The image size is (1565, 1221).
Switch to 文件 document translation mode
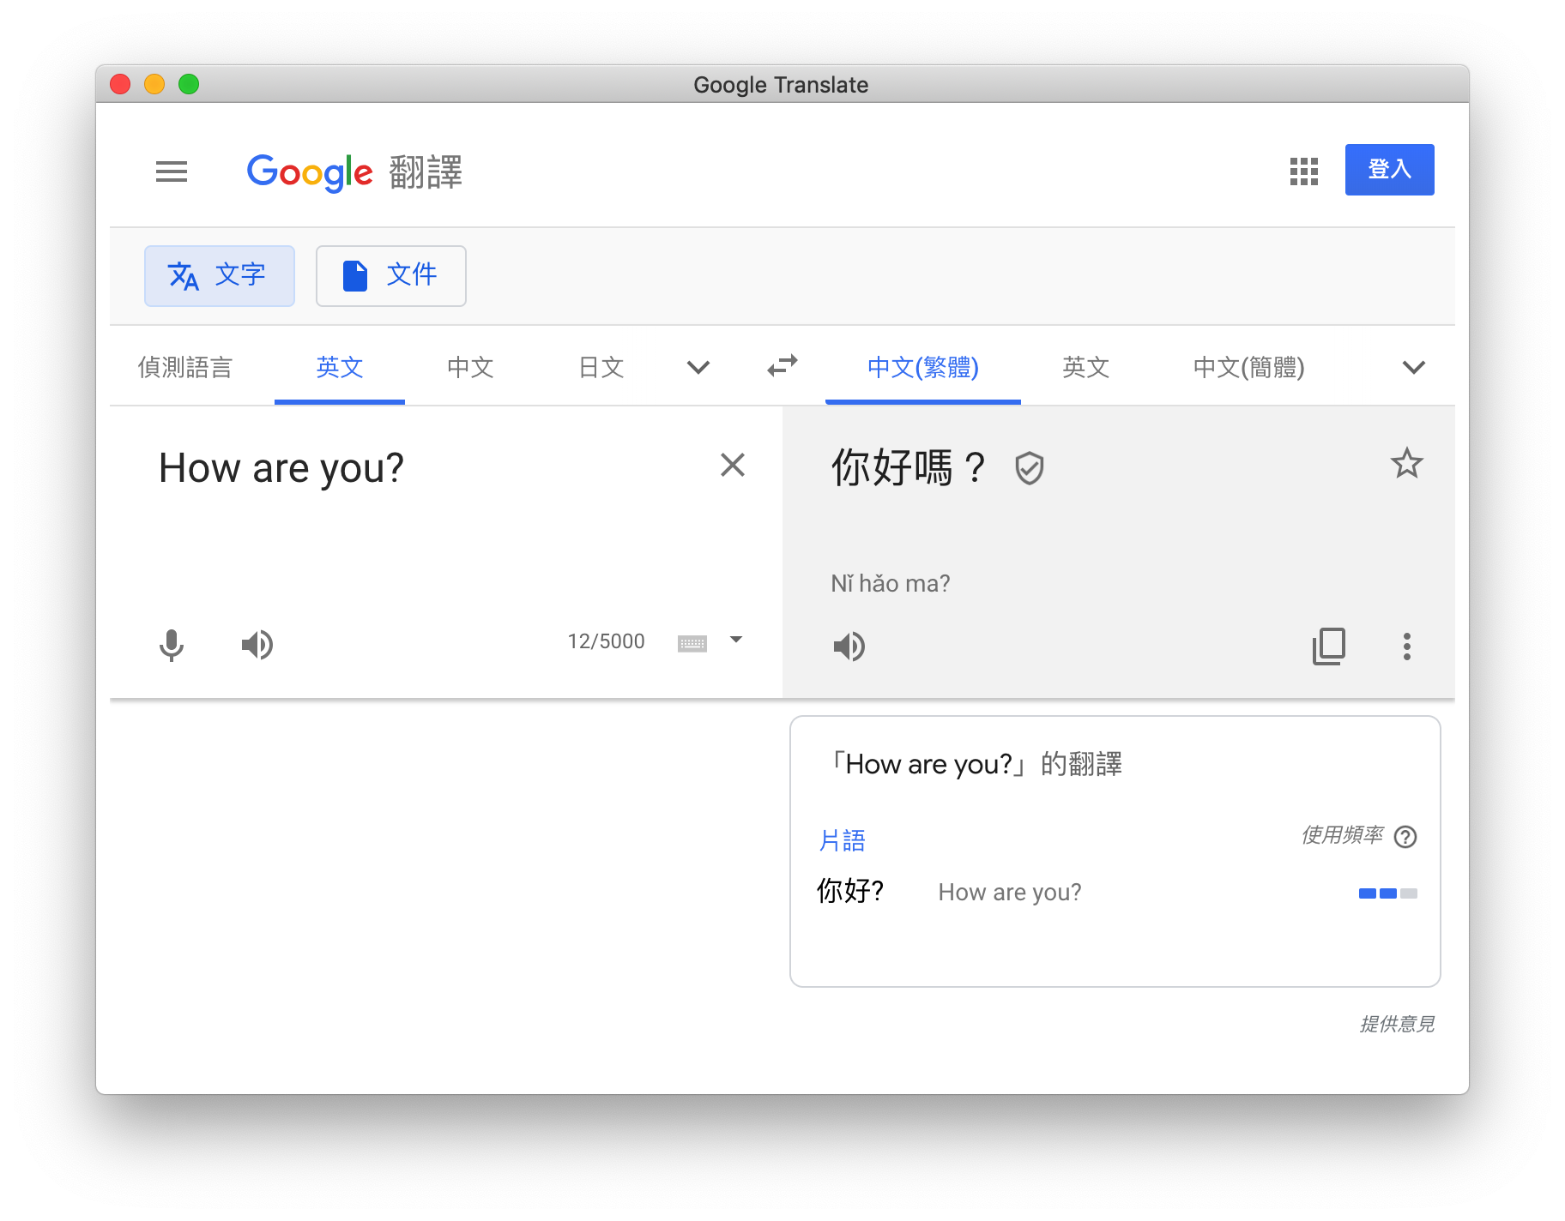coord(391,276)
